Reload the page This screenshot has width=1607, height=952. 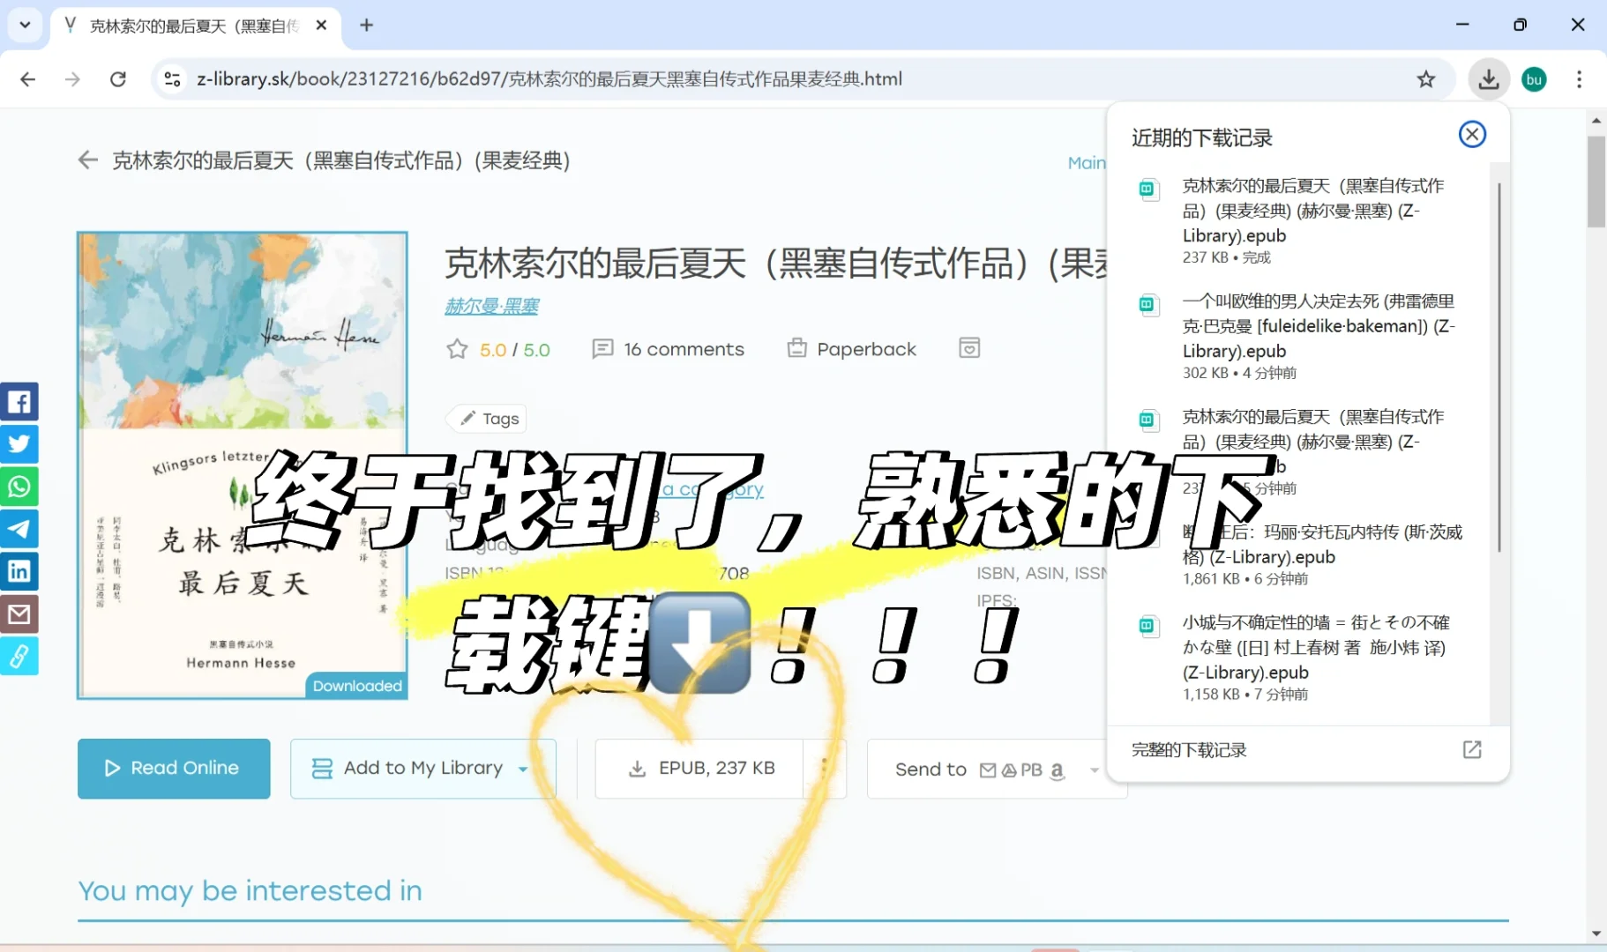coord(117,79)
